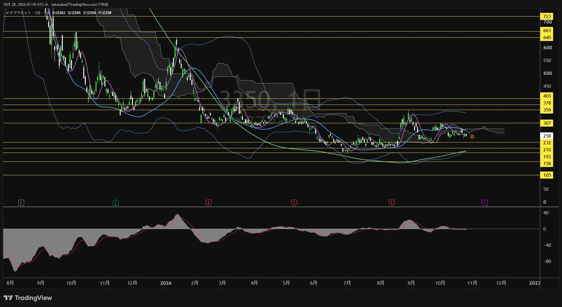Select the 232 price level label
The height and width of the screenshot is (307, 562).
(547, 143)
